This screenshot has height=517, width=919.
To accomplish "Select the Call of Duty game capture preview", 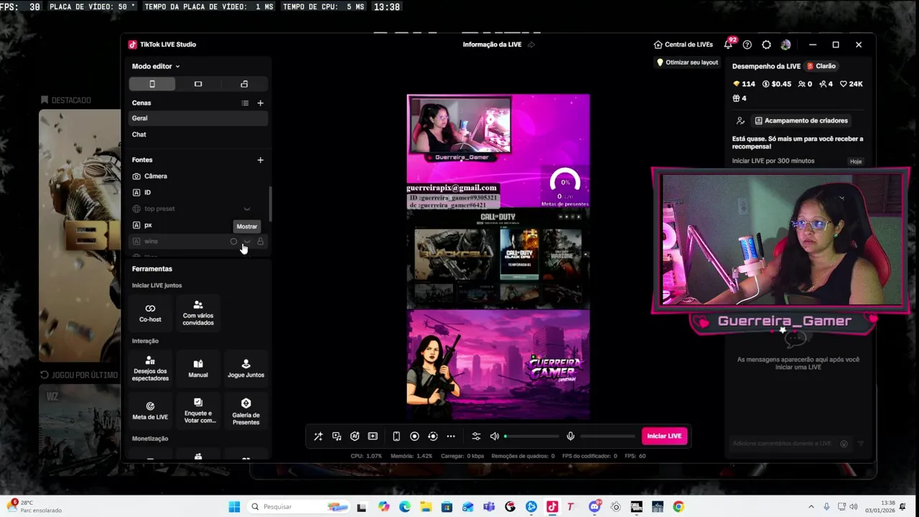I will [498, 258].
